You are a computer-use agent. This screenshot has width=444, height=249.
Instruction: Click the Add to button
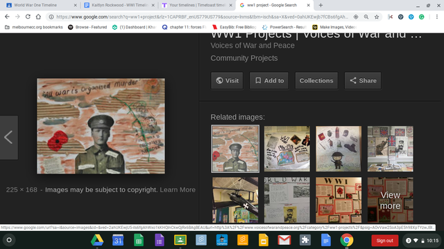(269, 80)
